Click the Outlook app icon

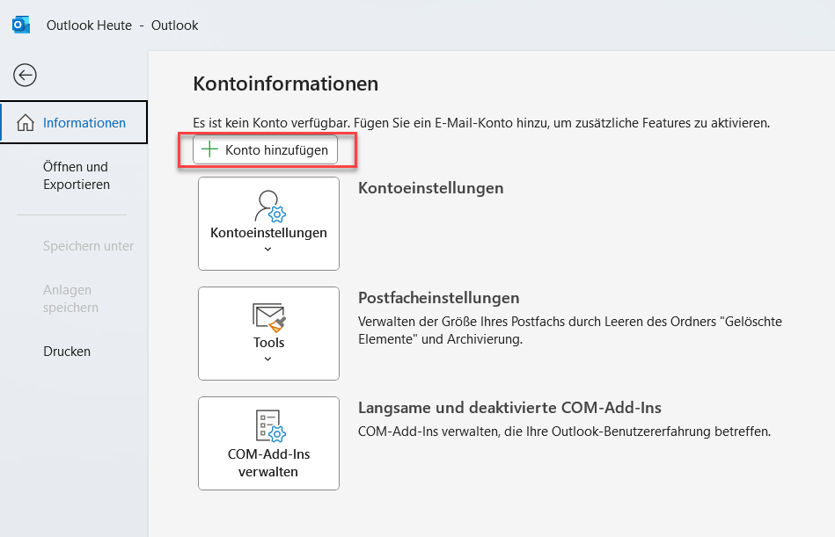pos(19,25)
